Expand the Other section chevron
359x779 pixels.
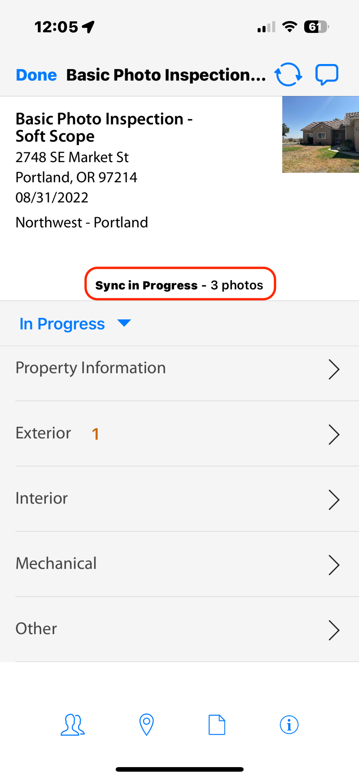pyautogui.click(x=334, y=630)
